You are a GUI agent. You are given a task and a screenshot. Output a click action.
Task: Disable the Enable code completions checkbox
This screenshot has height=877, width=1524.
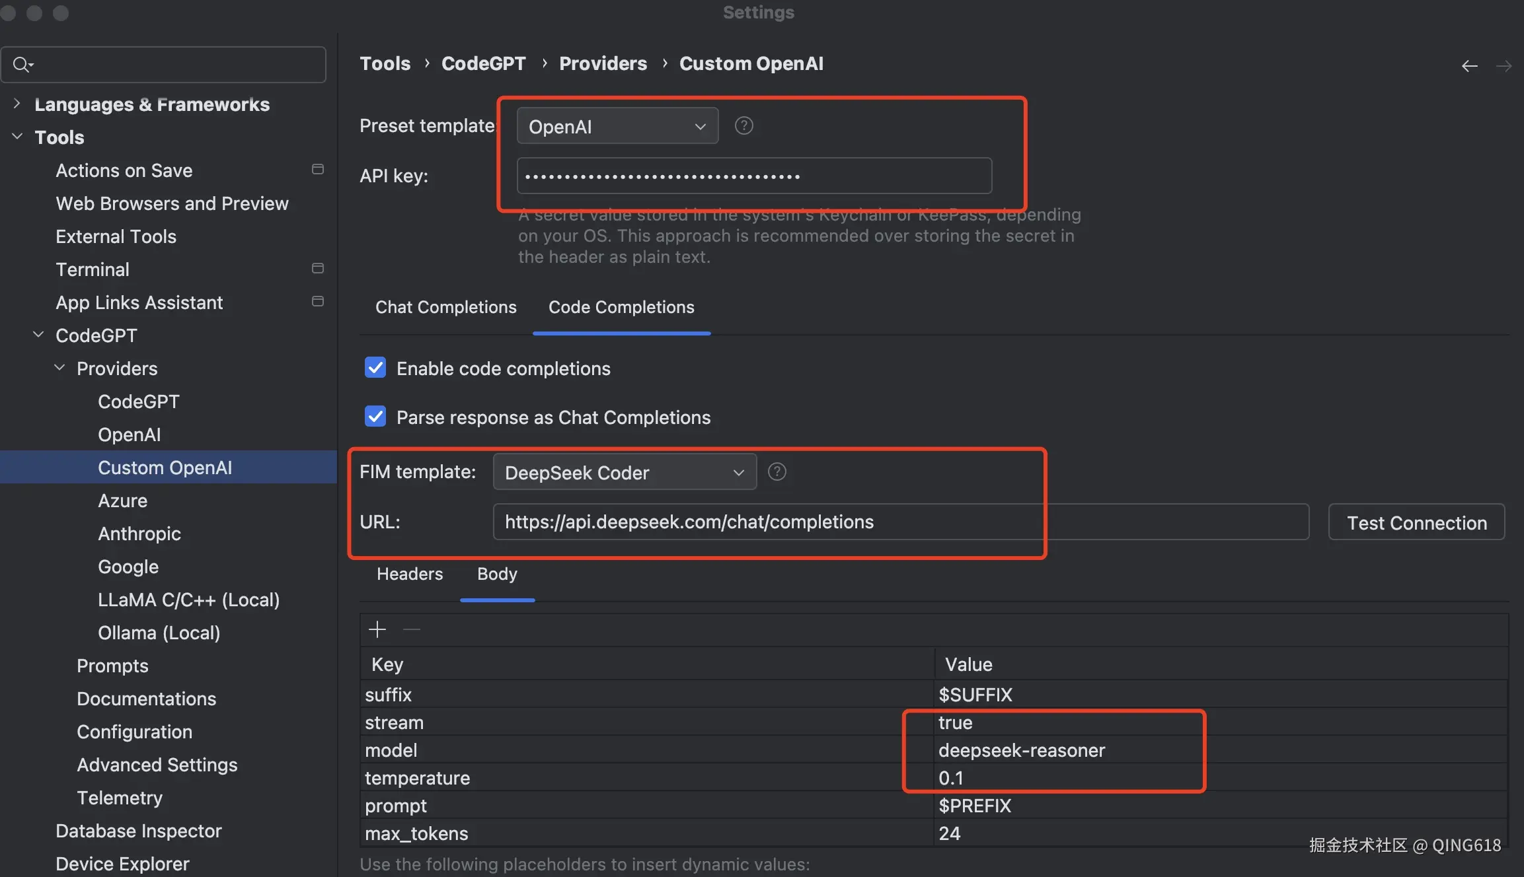375,368
